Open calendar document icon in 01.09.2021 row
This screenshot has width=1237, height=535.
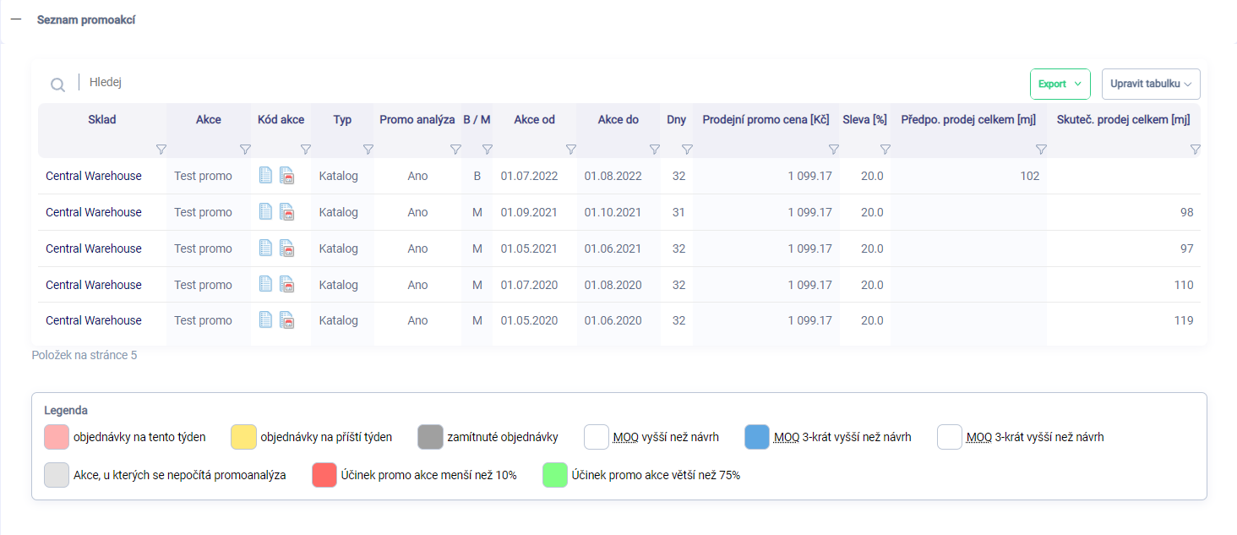point(287,212)
